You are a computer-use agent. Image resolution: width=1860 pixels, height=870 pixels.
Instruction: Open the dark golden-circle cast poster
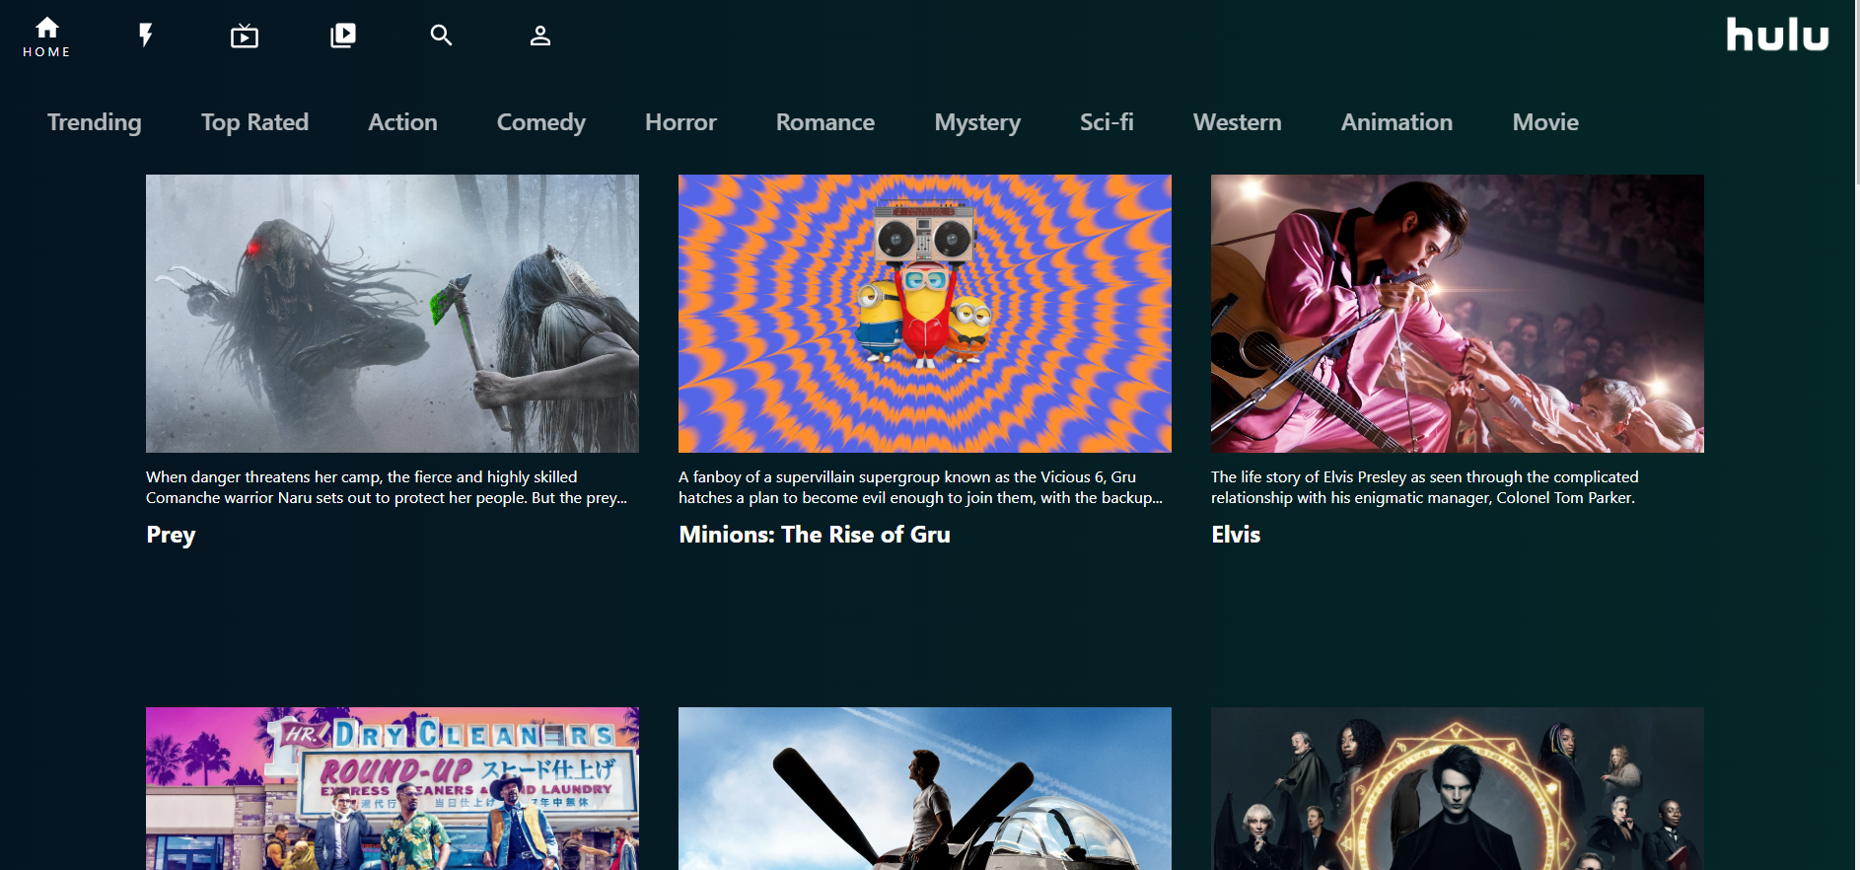click(1458, 788)
